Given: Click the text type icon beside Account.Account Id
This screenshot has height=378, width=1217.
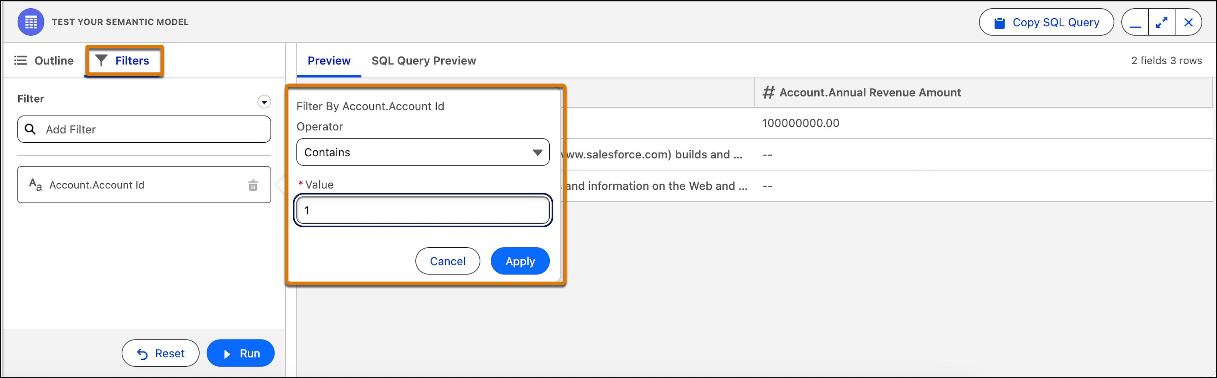Looking at the screenshot, I should [x=35, y=185].
